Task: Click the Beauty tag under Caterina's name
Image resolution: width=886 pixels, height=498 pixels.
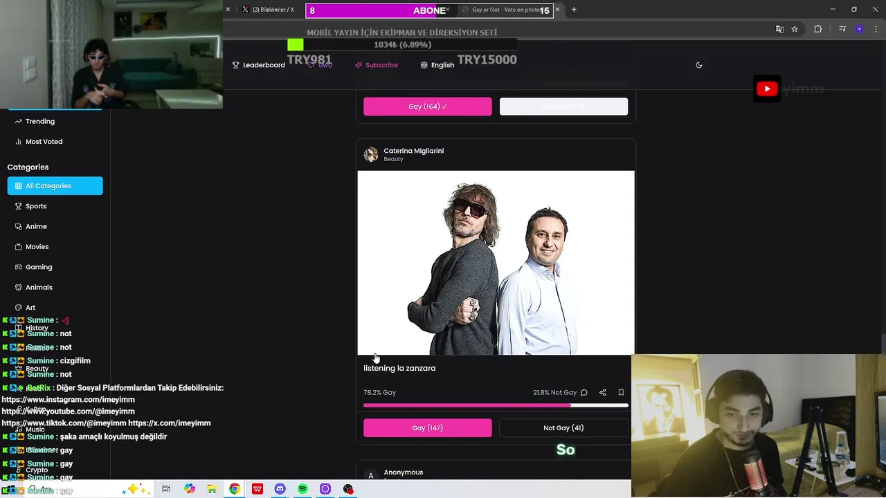Action: [393, 159]
